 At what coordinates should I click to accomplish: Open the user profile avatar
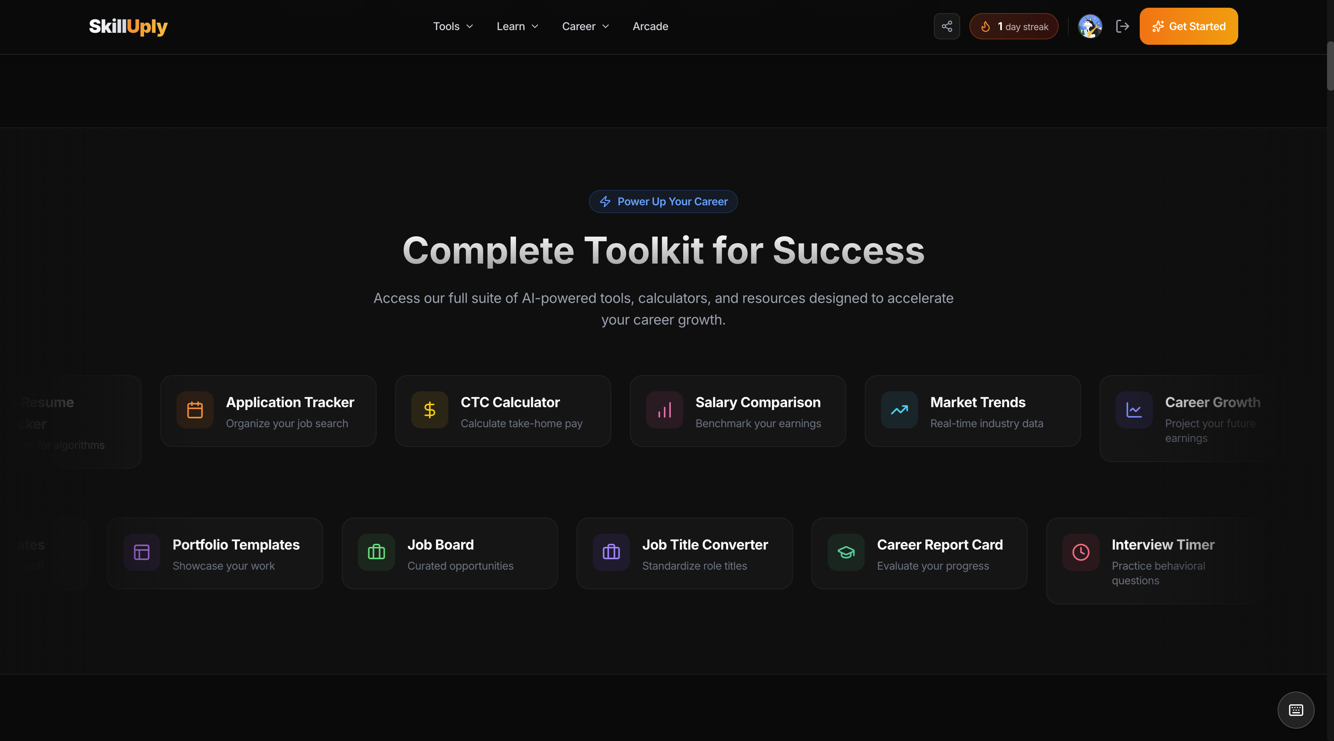point(1090,26)
